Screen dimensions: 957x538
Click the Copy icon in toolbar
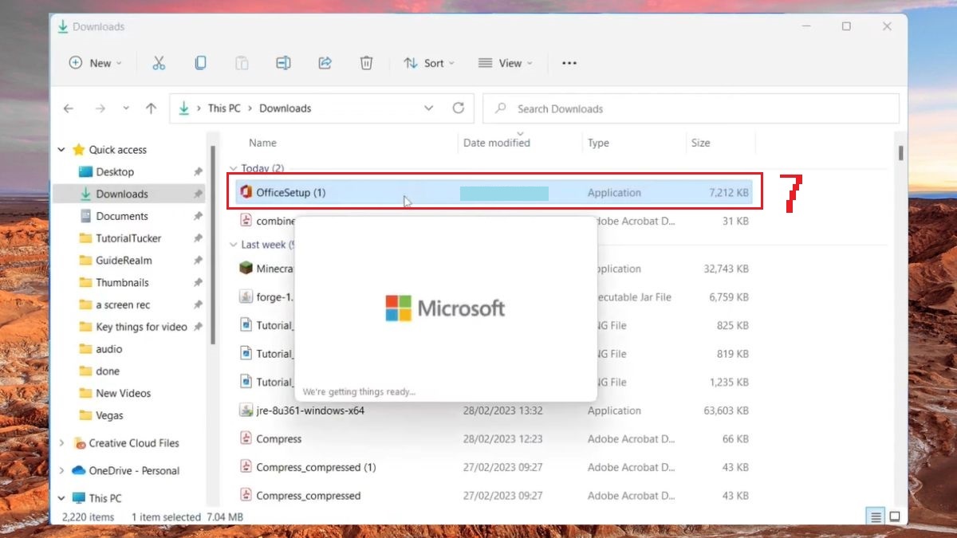pos(200,63)
